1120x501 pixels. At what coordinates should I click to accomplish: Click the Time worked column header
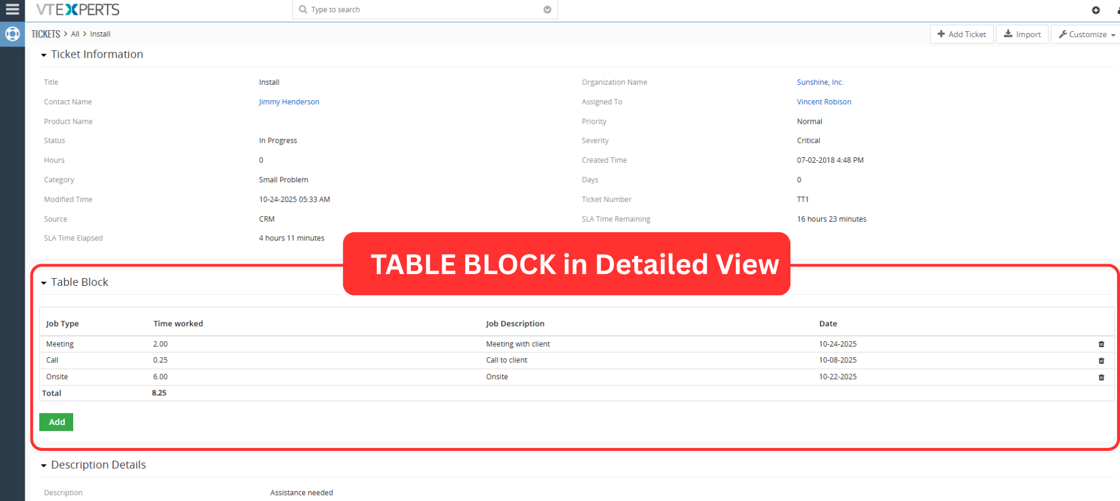pyautogui.click(x=178, y=324)
